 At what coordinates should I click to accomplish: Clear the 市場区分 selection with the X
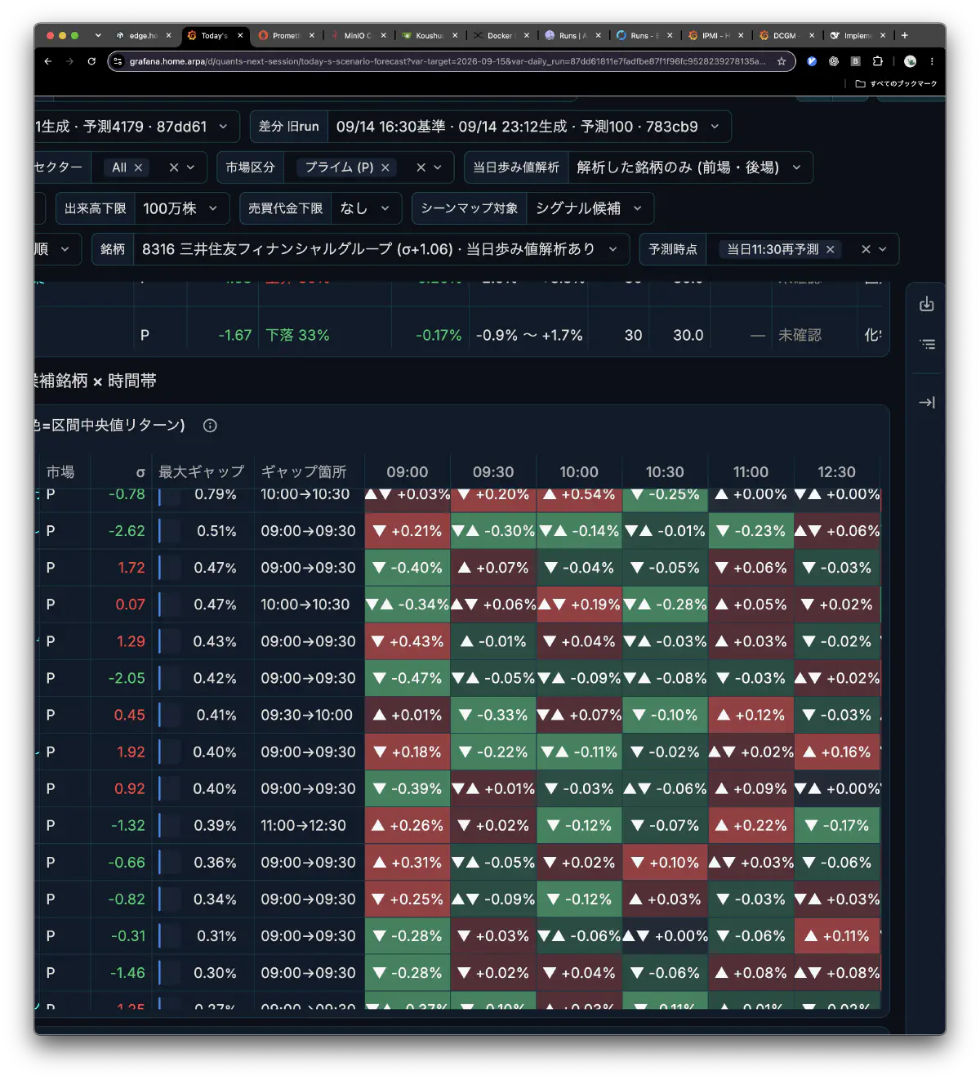click(421, 167)
